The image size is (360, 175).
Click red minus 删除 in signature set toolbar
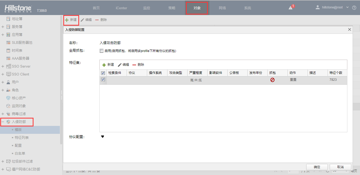click(138, 65)
